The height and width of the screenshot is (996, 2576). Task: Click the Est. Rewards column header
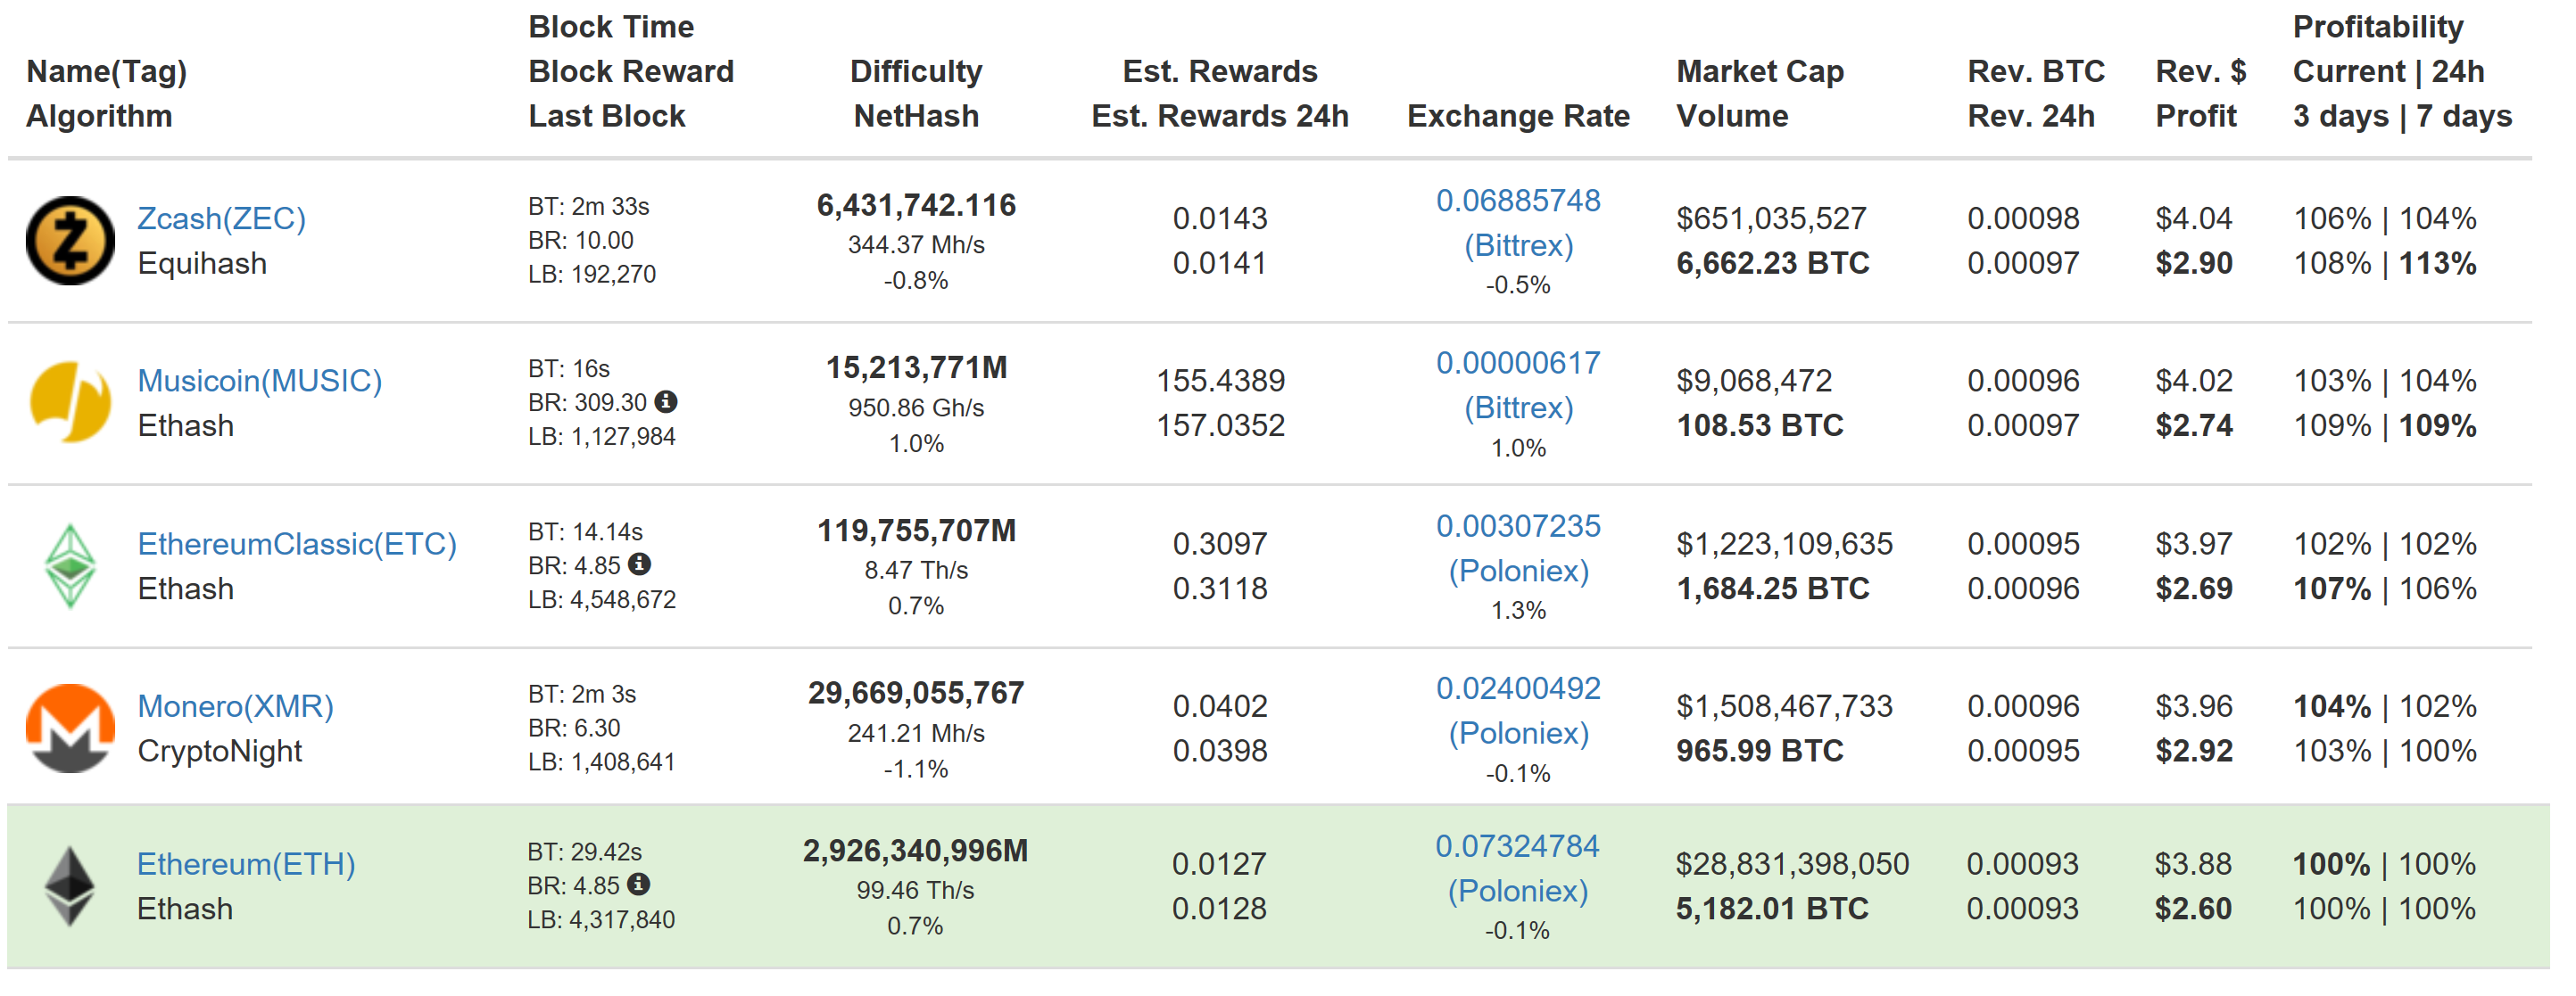1220,72
